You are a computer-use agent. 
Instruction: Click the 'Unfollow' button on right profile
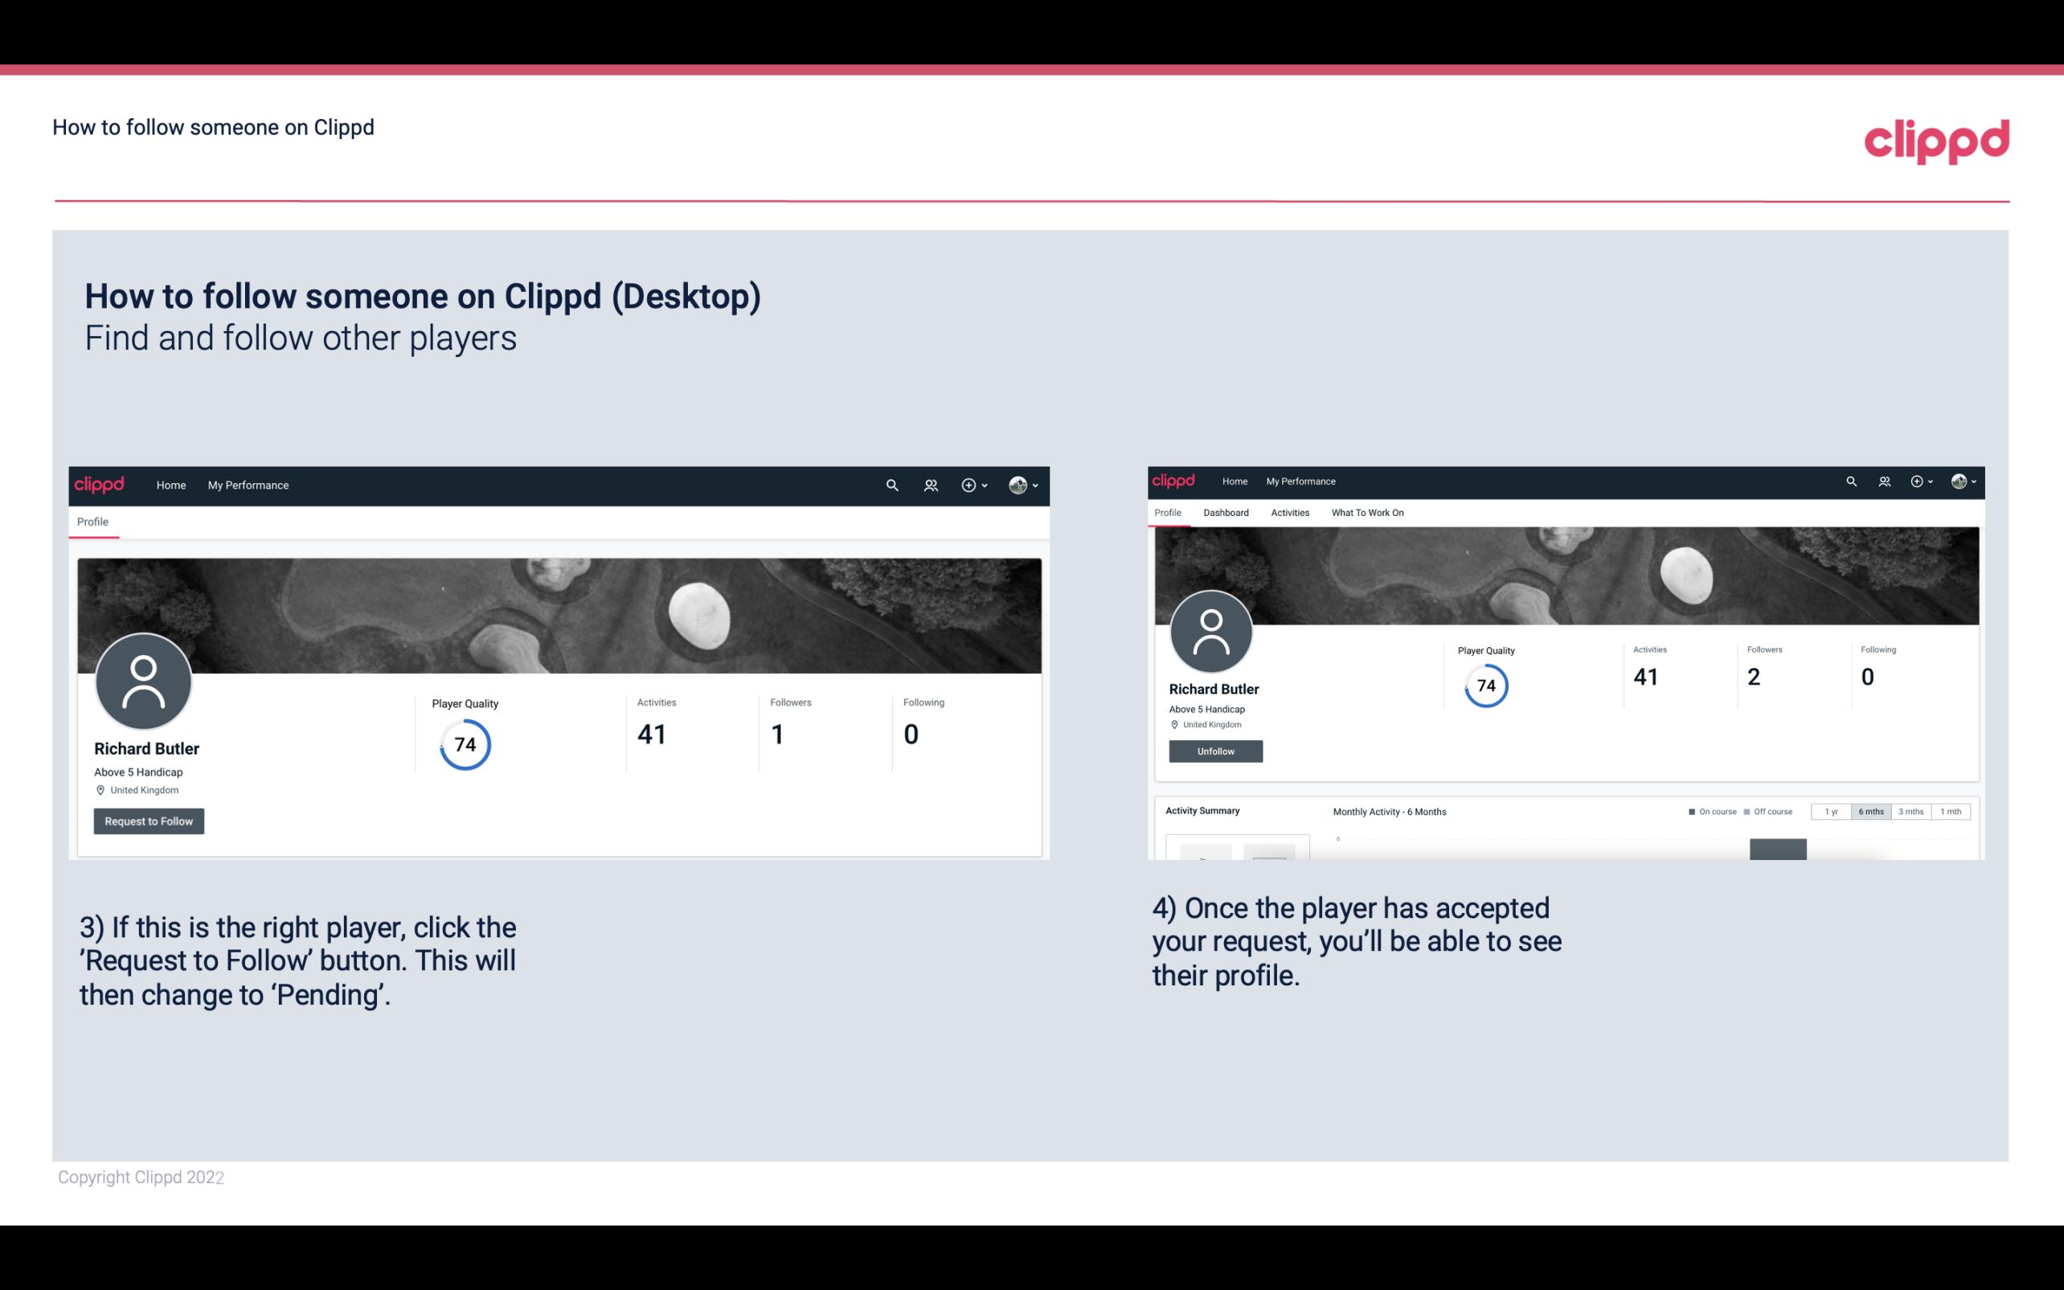[x=1215, y=751]
